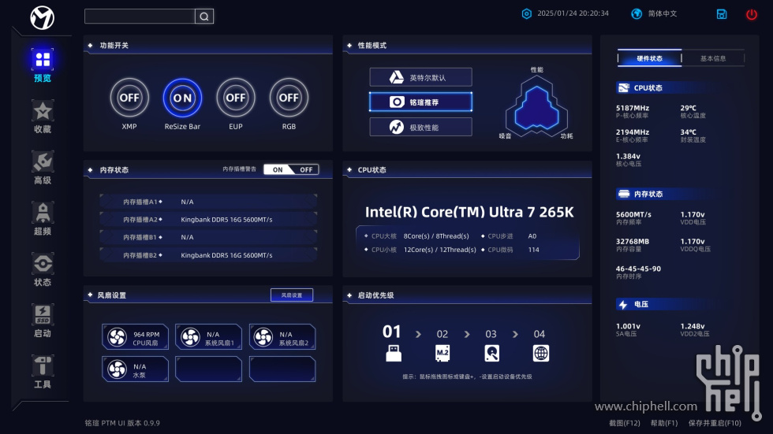Select hard disk icon at boot 03
The width and height of the screenshot is (773, 434).
tap(491, 353)
